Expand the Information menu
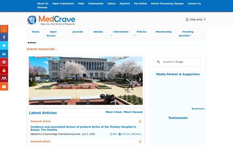 [x=120, y=34]
